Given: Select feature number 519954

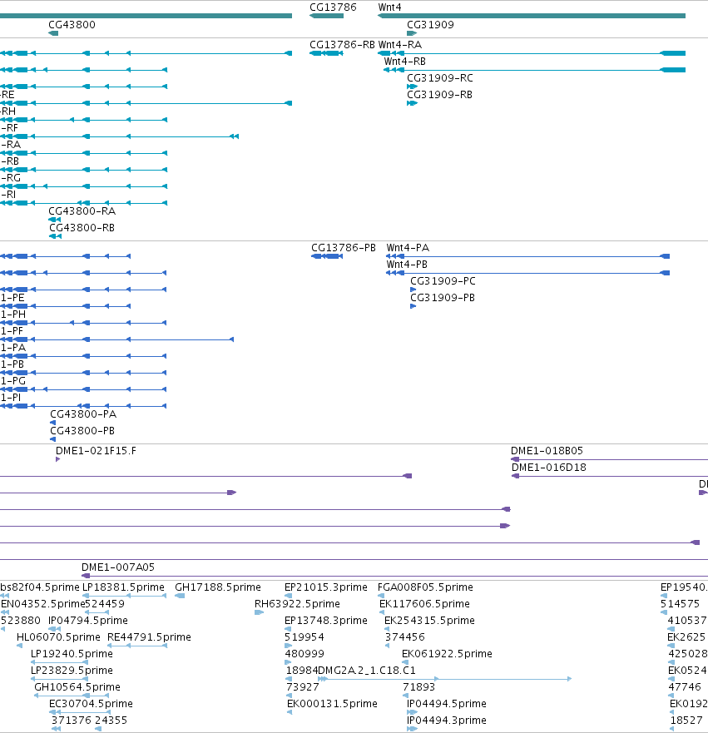Looking at the screenshot, I should (x=304, y=637).
